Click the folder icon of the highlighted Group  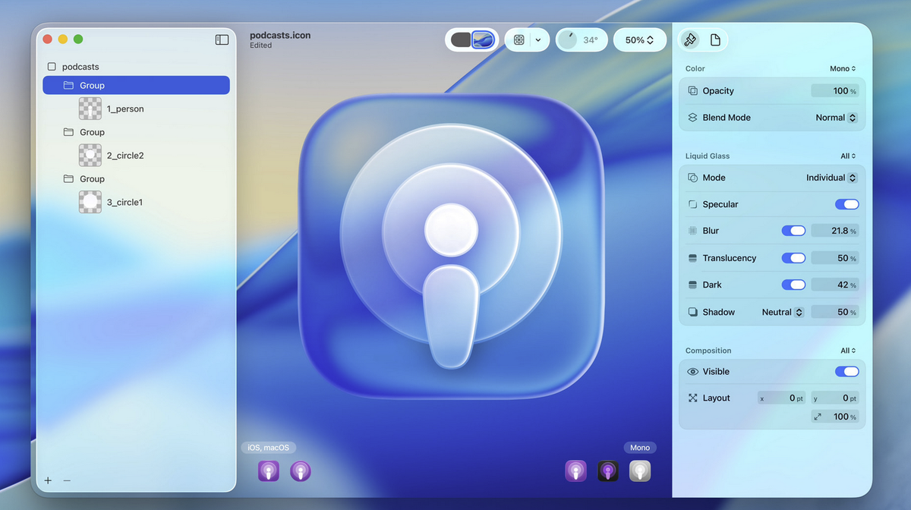tap(68, 85)
